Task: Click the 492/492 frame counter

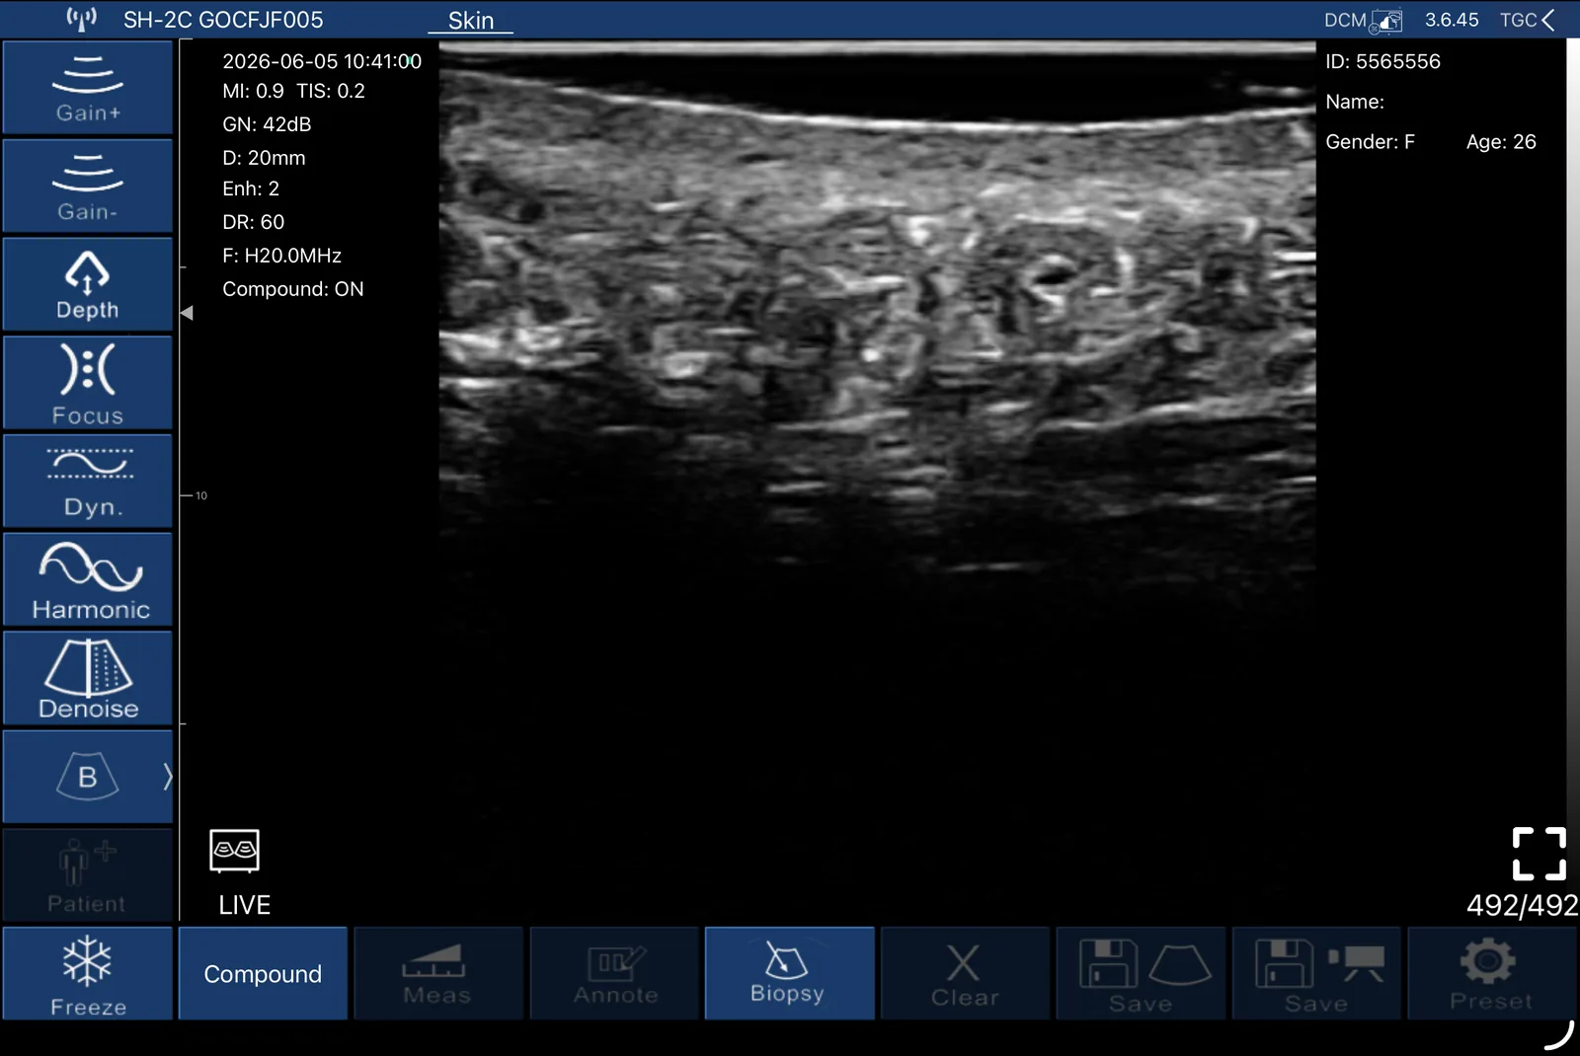Action: [1522, 905]
